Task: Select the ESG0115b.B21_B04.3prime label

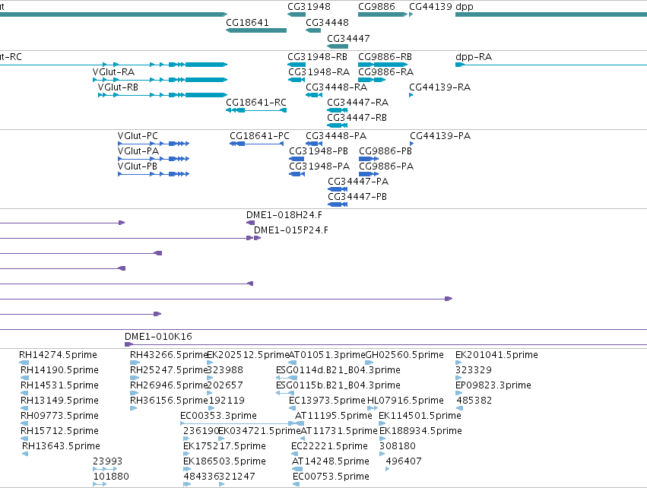Action: click(x=338, y=385)
